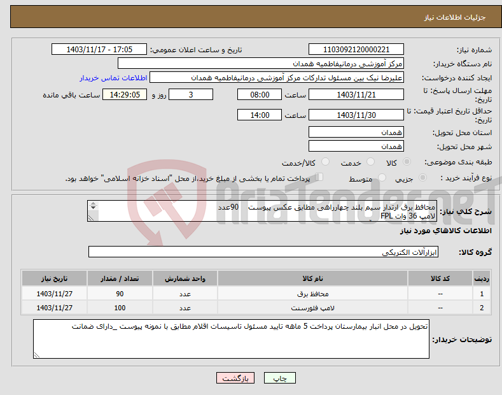Click the شماره نیاز field 1103092120000221
Viewport: 502px width, 395px height.
(356, 50)
